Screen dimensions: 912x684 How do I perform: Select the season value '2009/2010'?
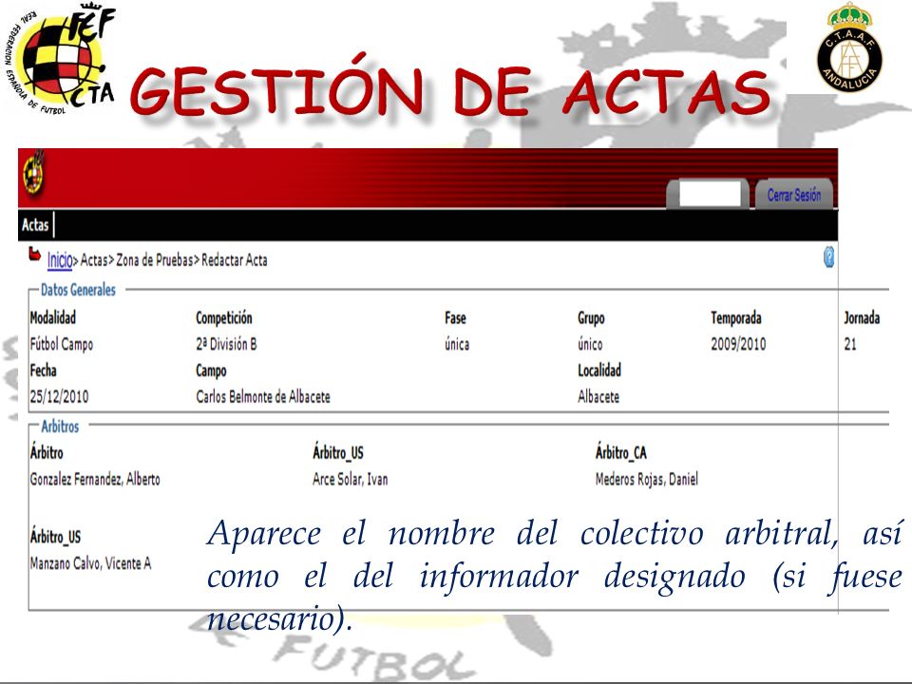(738, 344)
